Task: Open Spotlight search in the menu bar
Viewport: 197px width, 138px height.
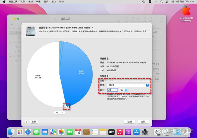Action: 161,1
